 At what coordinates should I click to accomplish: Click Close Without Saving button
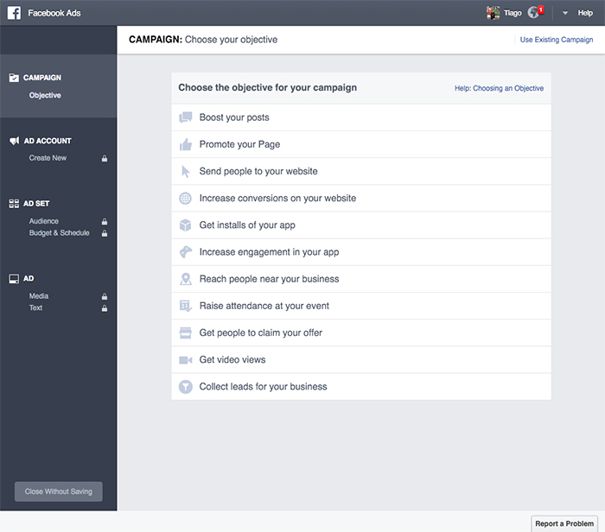[x=59, y=491]
